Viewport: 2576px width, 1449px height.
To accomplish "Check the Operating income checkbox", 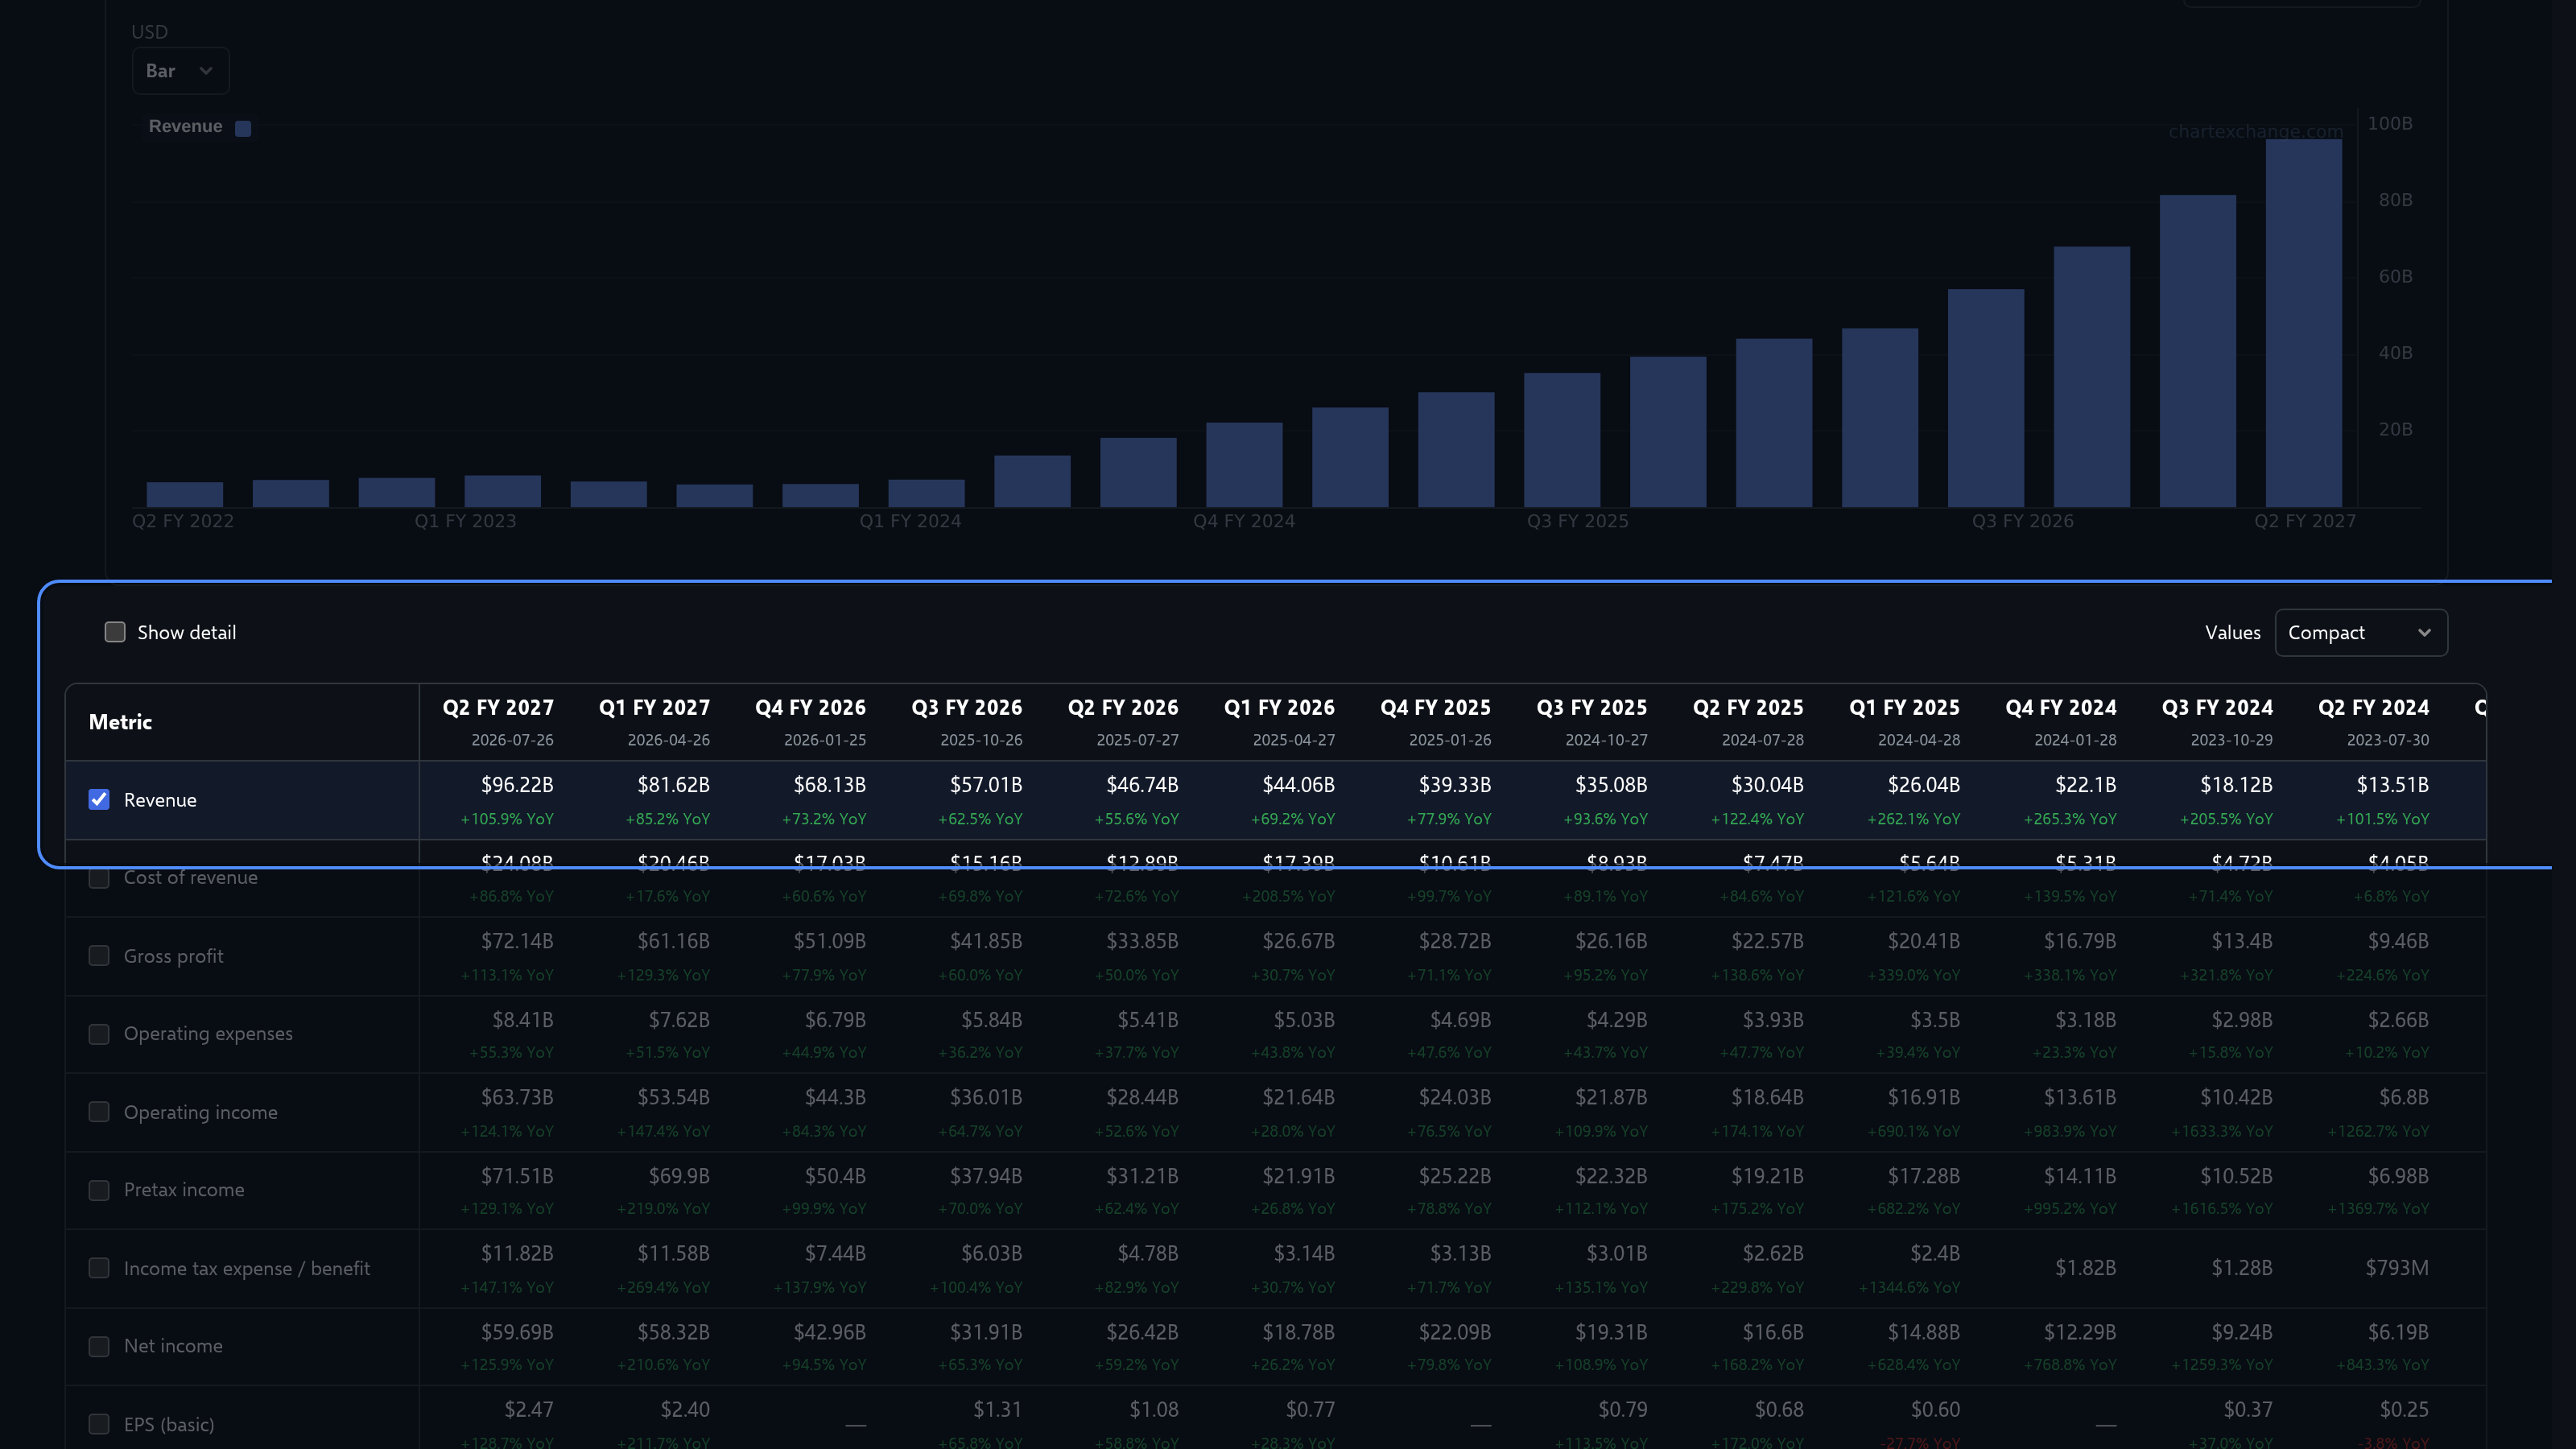I will pyautogui.click(x=99, y=1112).
